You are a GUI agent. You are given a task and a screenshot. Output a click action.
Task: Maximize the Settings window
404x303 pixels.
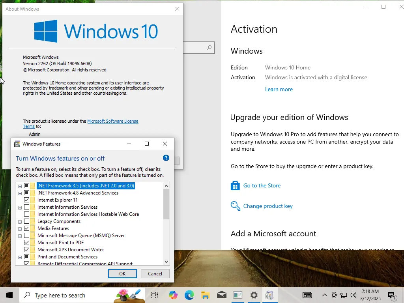(x=383, y=7)
